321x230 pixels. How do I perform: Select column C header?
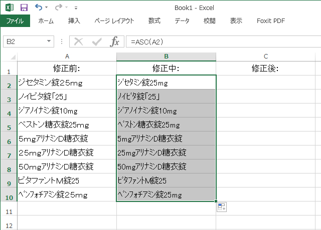(266, 56)
